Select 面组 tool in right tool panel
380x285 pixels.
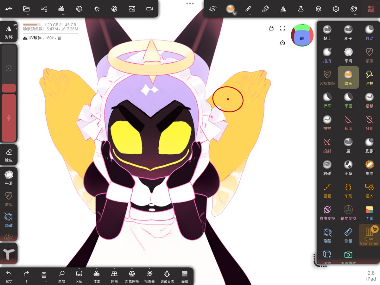[369, 212]
